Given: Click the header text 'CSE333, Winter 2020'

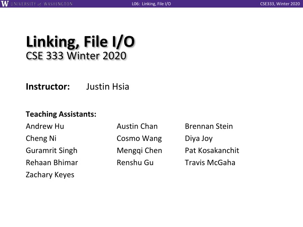Looking at the screenshot, I should click(x=280, y=4).
